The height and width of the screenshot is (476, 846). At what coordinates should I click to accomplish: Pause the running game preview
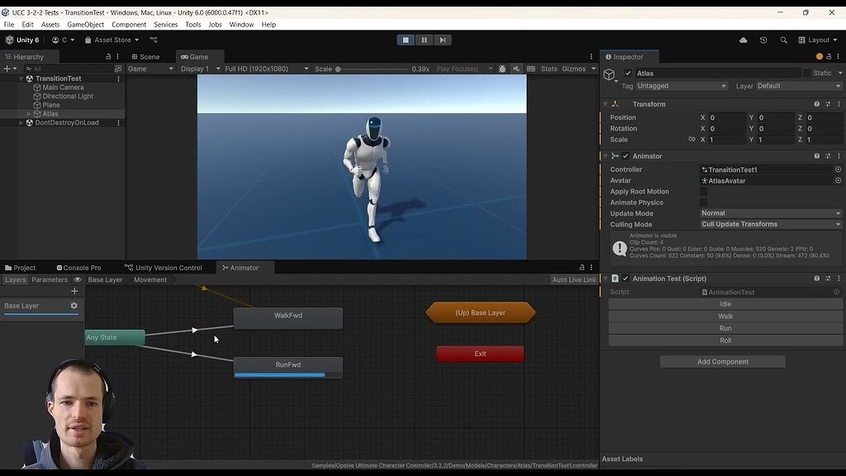pos(424,39)
